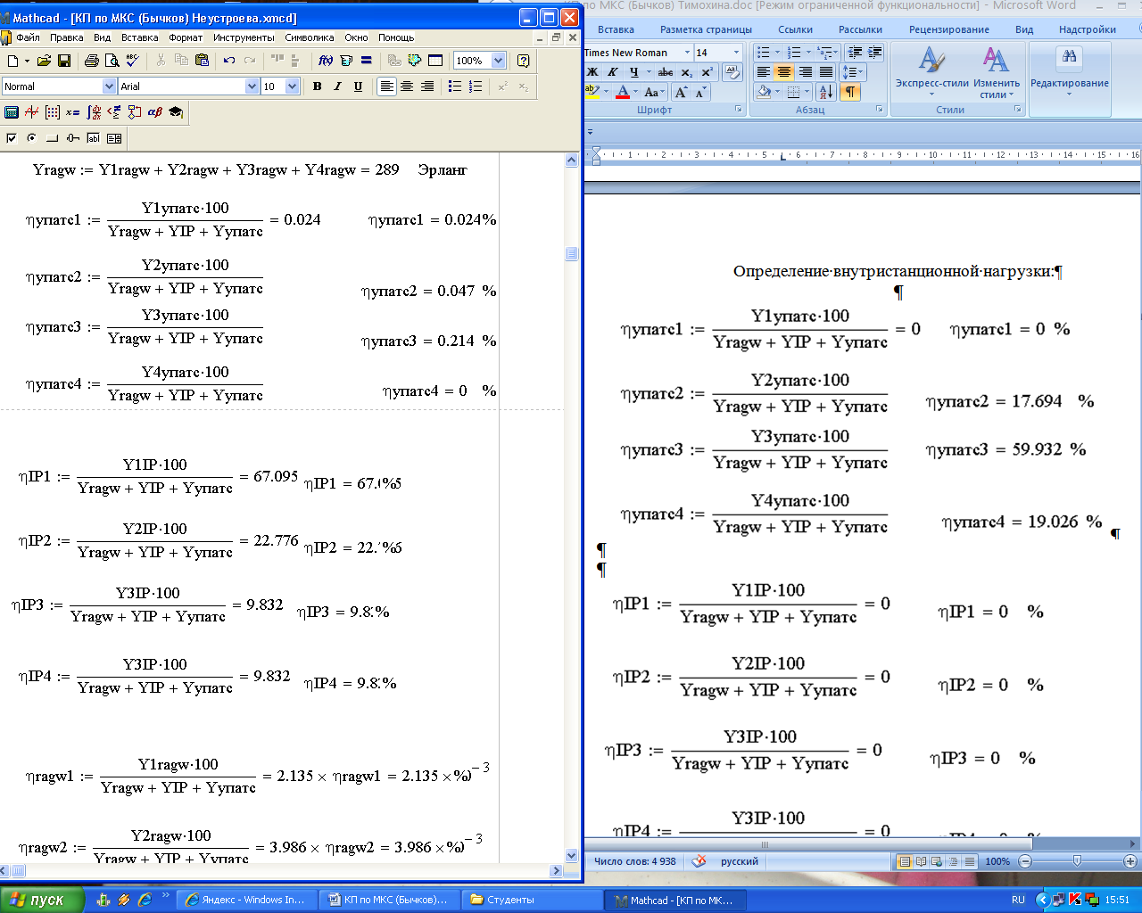This screenshot has width=1142, height=913.
Task: Print the Mathcad worksheet
Action: 91,61
